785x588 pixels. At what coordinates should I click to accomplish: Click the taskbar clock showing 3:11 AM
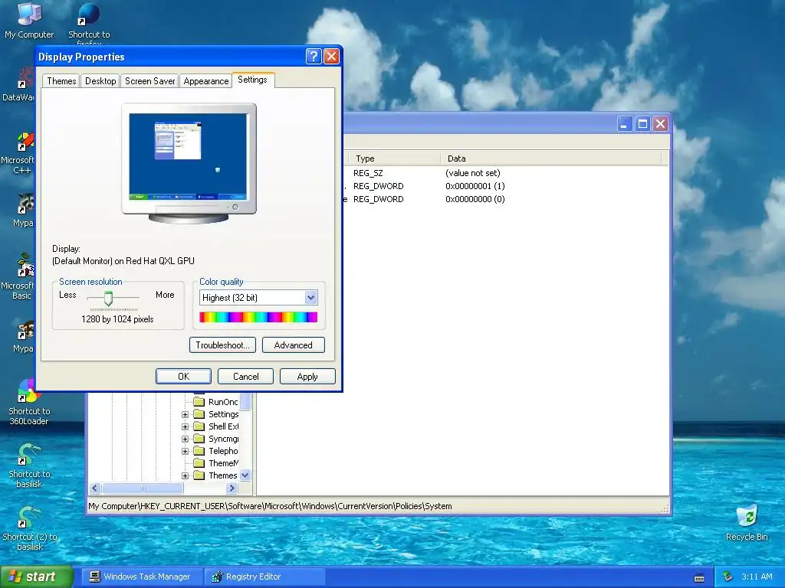[x=757, y=577]
